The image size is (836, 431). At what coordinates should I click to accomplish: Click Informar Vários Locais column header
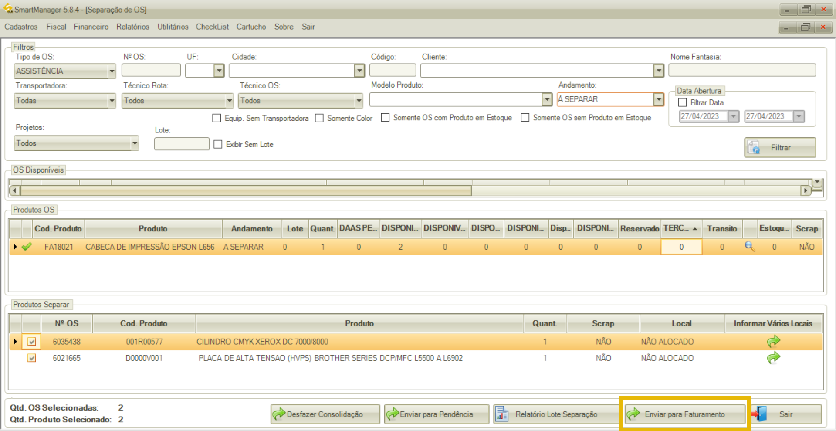[x=773, y=323]
